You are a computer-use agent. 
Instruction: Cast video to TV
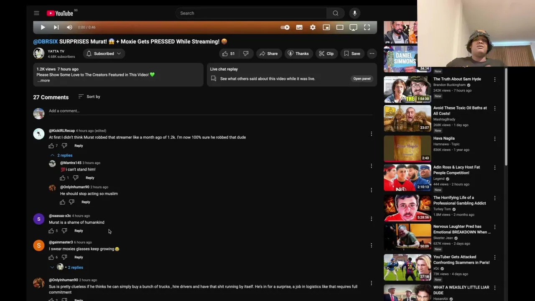click(353, 28)
